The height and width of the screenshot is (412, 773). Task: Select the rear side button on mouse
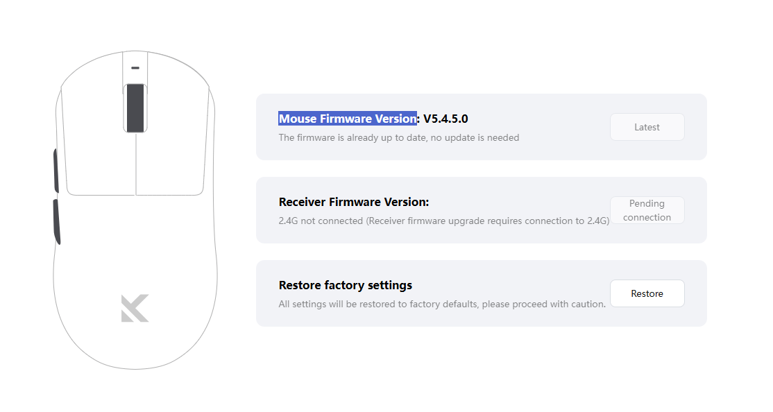pyautogui.click(x=57, y=221)
